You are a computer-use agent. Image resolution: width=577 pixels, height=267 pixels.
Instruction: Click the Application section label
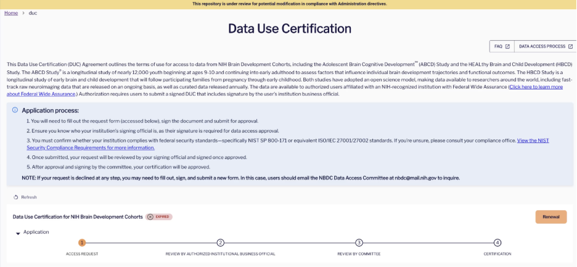36,232
